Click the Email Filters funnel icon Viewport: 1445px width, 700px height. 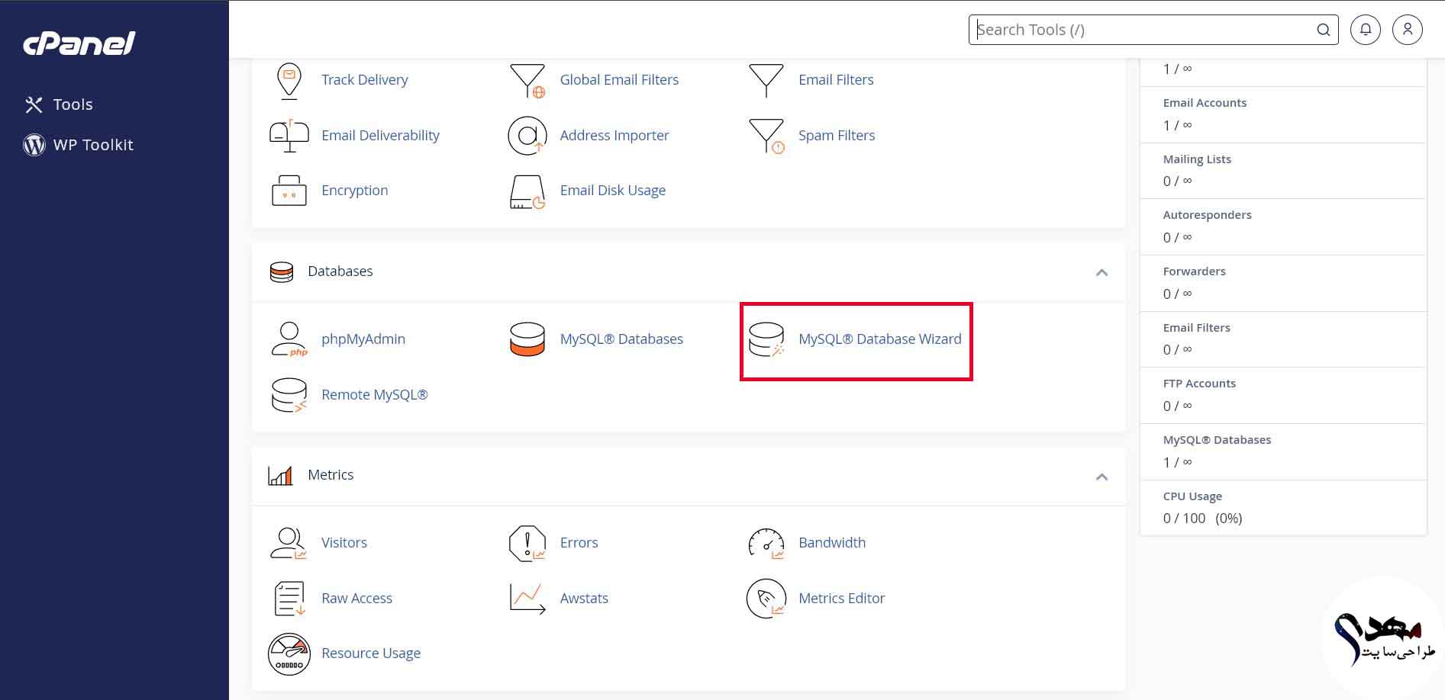pos(766,80)
